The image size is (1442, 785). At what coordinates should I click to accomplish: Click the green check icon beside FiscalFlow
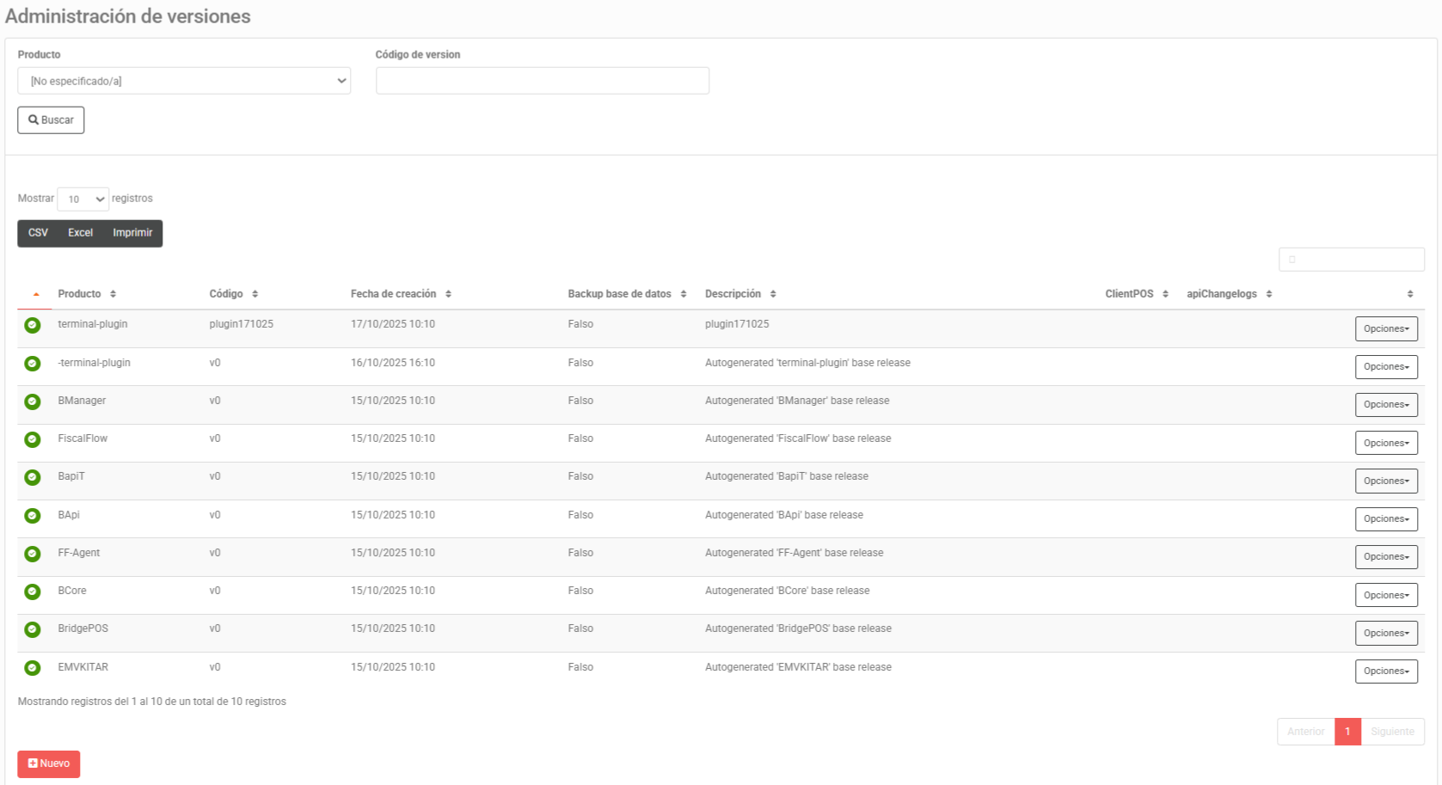[x=33, y=439]
